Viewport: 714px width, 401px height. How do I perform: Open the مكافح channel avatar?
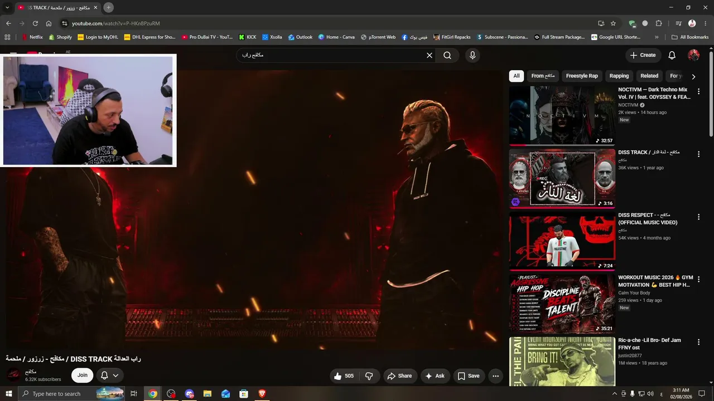tap(13, 375)
